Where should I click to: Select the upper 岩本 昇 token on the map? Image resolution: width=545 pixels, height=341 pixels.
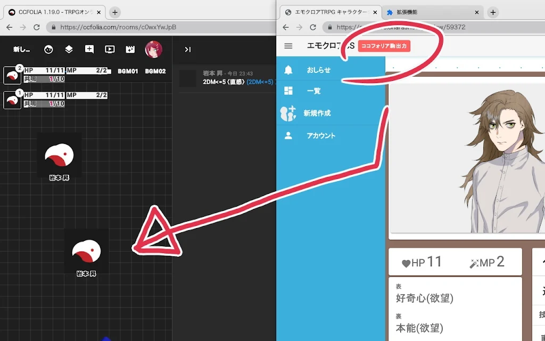point(59,155)
